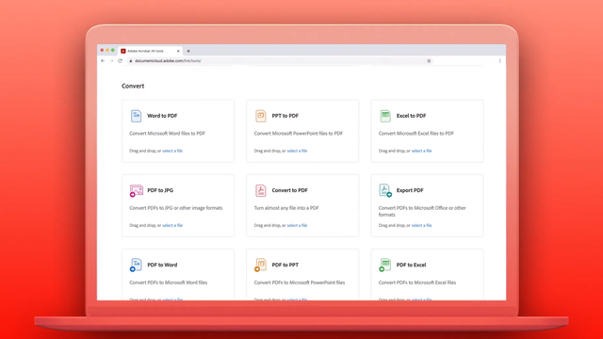The width and height of the screenshot is (603, 339).
Task: Click 'Turn almost any file into a PDF' text
Action: coord(286,208)
